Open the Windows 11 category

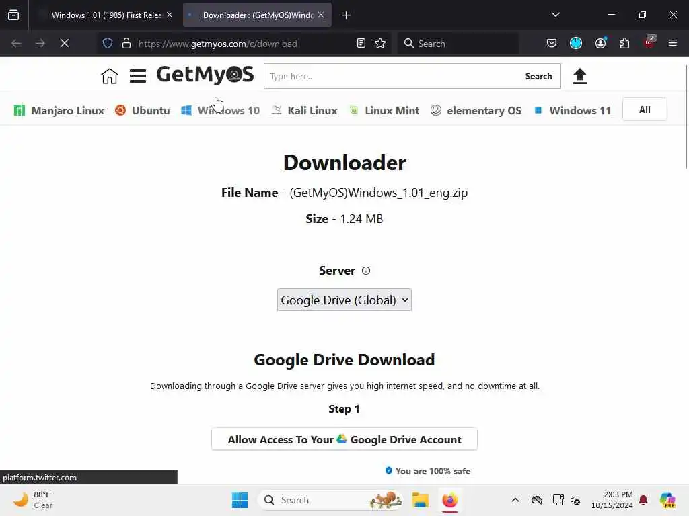click(x=572, y=110)
